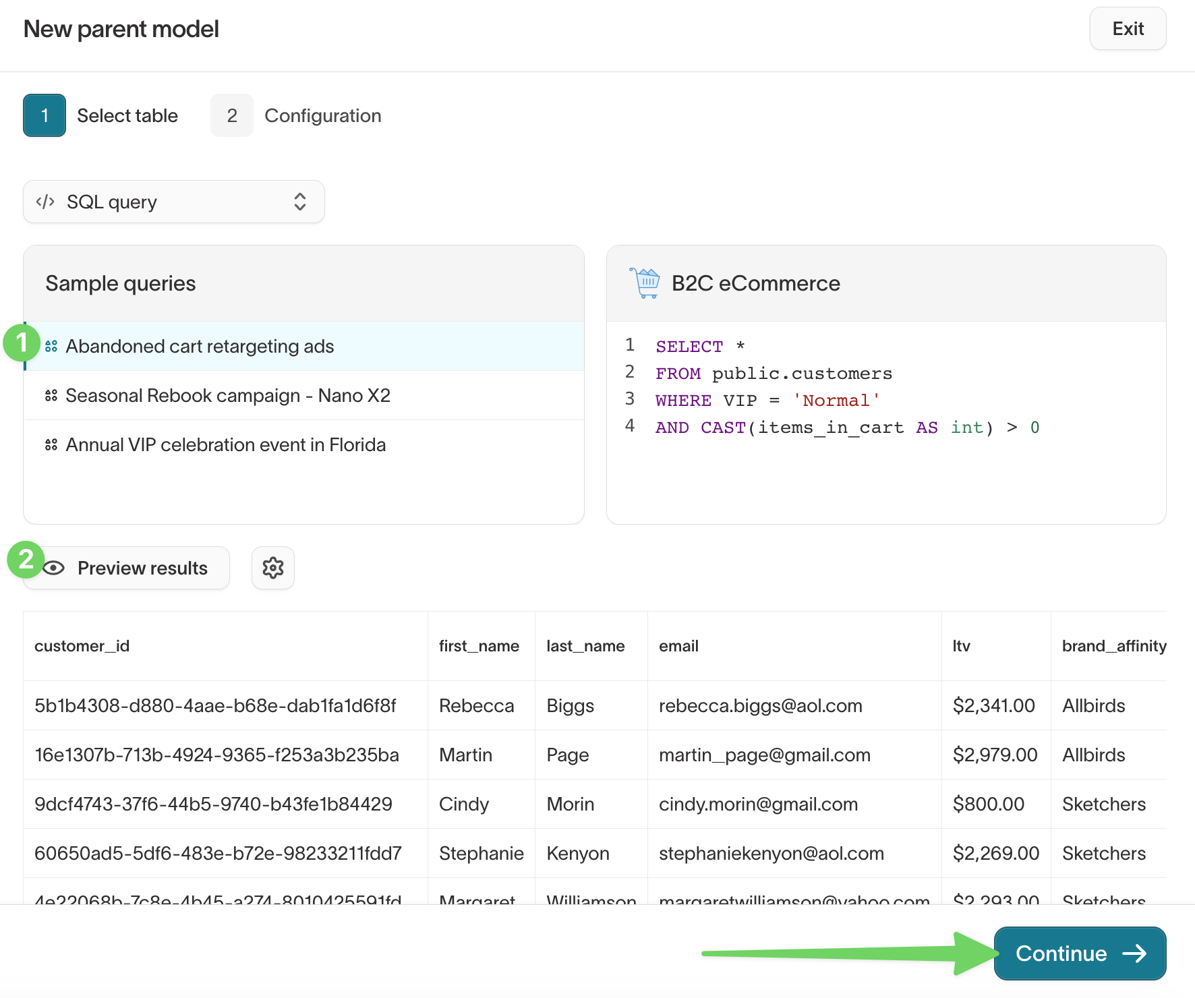This screenshot has width=1195, height=998.
Task: Click the Exit button
Action: point(1128,28)
